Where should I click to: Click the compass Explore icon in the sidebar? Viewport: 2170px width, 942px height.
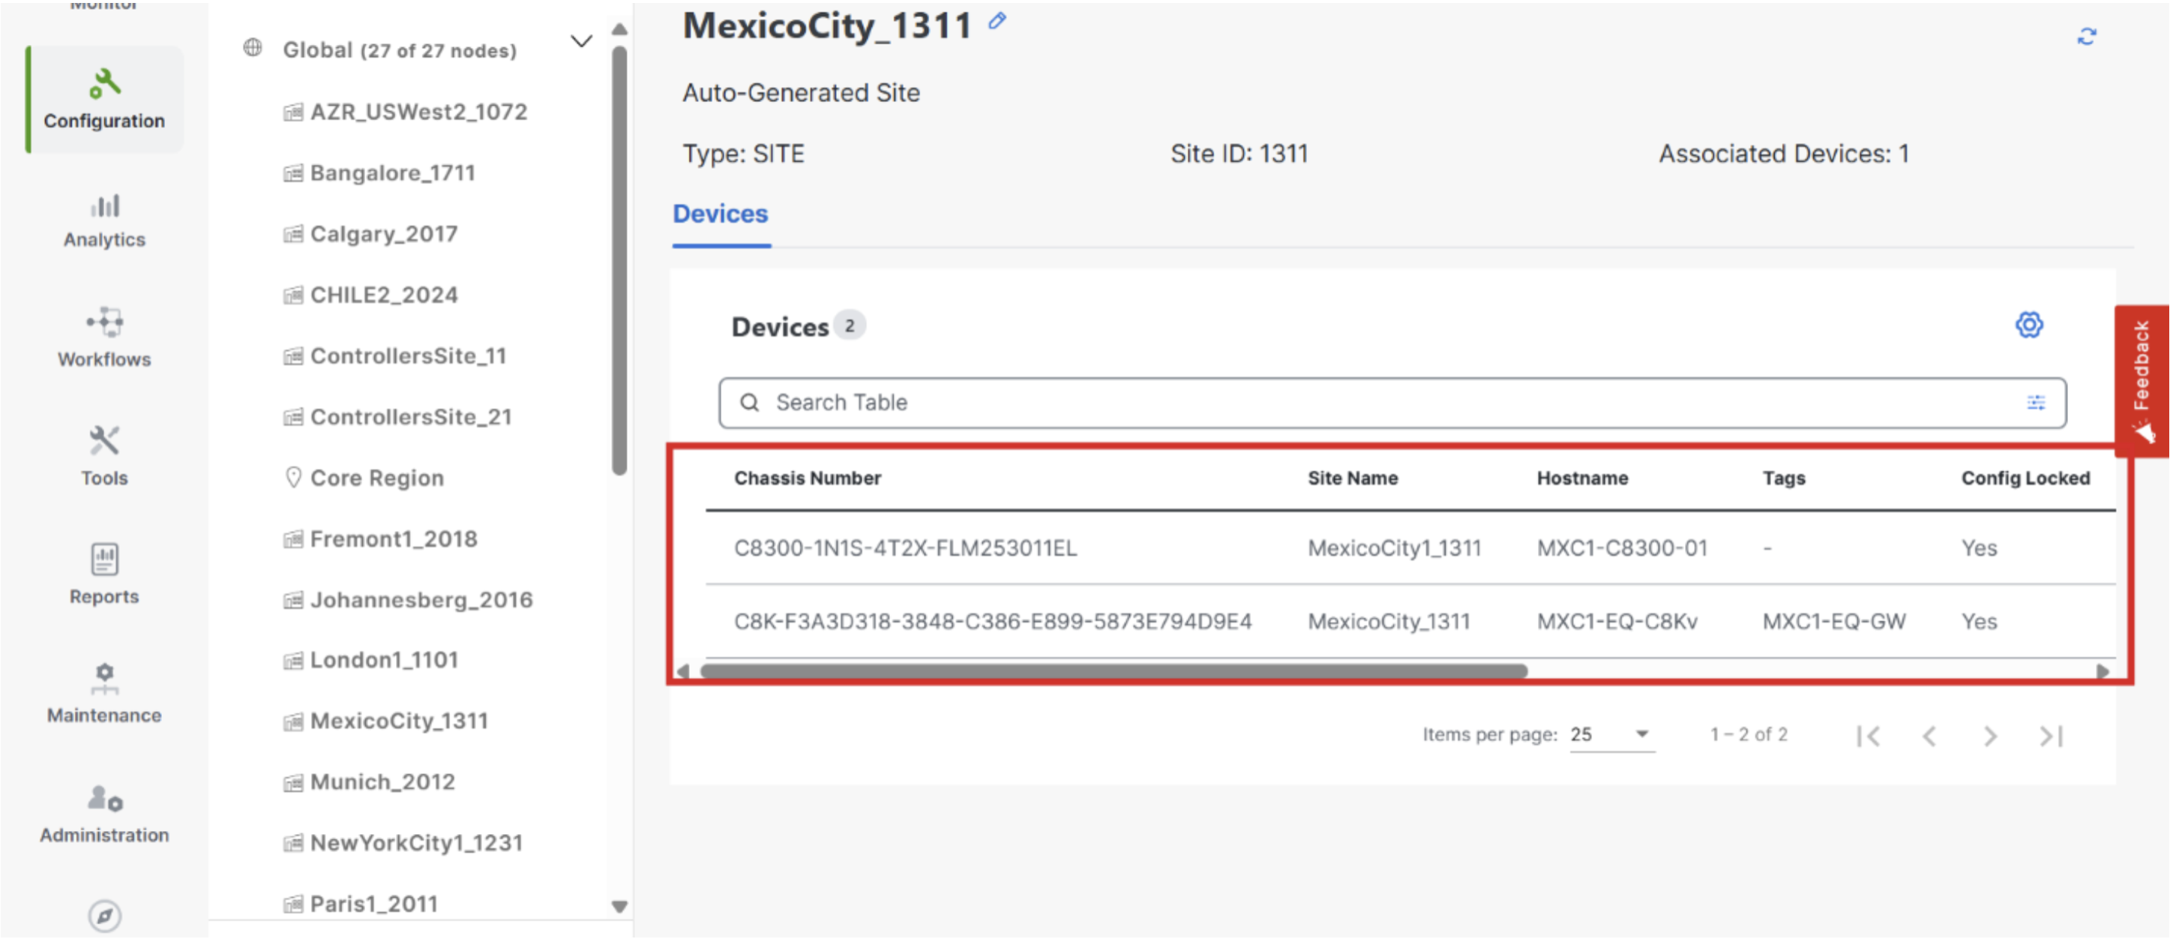(x=104, y=916)
